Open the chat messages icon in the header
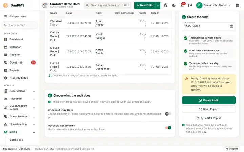This screenshot has height=152, width=244. (x=190, y=5)
